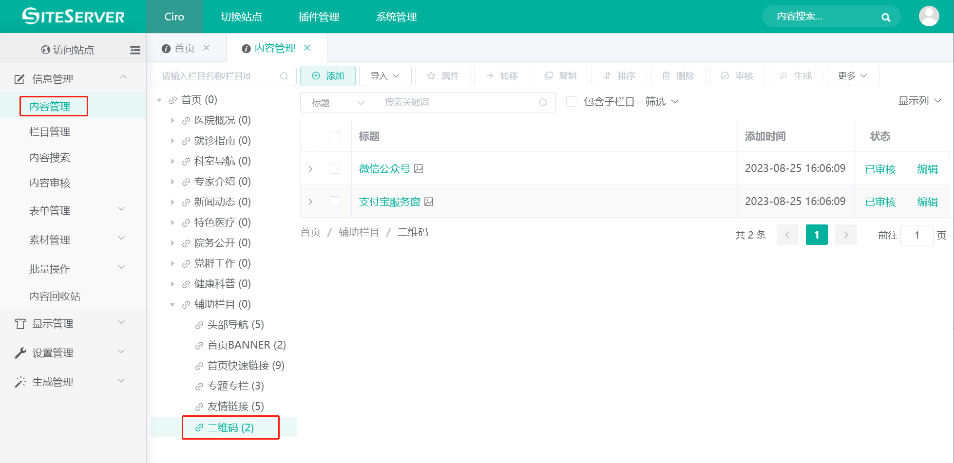Image resolution: width=954 pixels, height=463 pixels.
Task: Click the 生成 (Generate) icon
Action: click(783, 75)
